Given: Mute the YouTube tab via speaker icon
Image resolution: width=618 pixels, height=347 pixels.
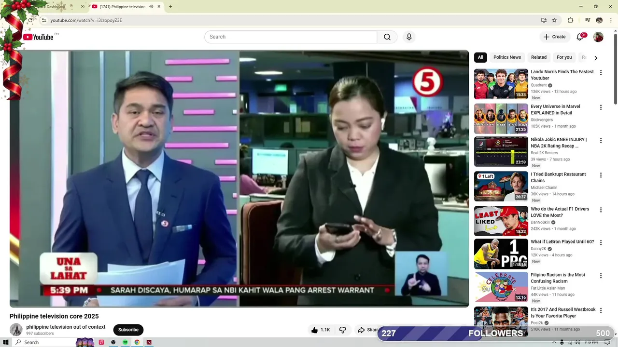Looking at the screenshot, I should point(151,7).
